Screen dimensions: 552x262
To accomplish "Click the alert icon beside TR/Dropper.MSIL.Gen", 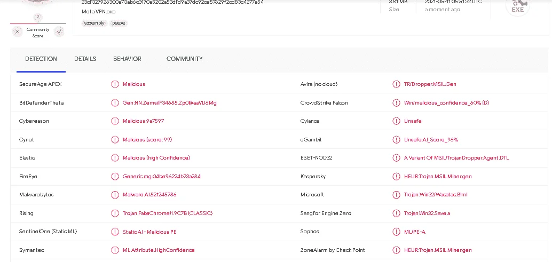I will [x=397, y=84].
